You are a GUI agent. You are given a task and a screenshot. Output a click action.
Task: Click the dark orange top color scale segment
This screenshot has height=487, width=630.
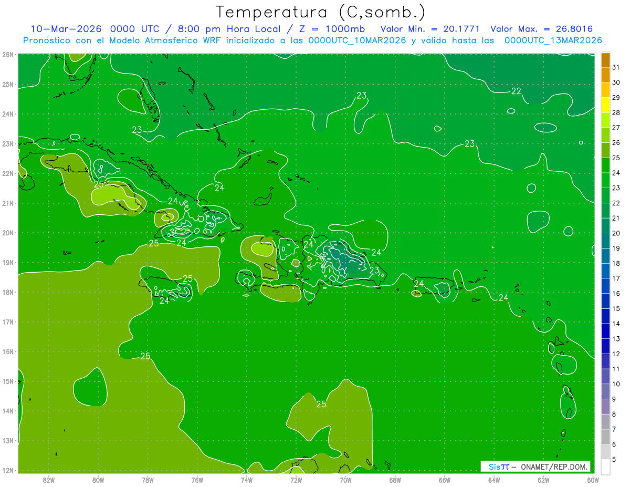606,60
